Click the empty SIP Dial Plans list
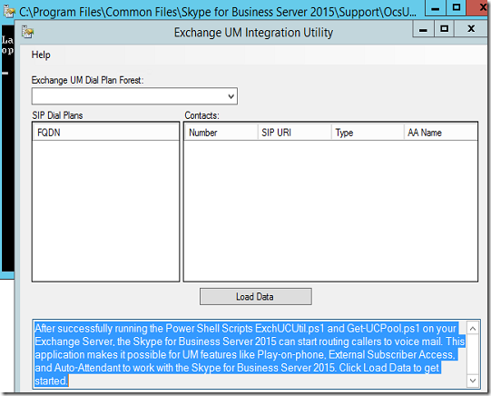Screen dimensions: 491x396 click(106, 211)
